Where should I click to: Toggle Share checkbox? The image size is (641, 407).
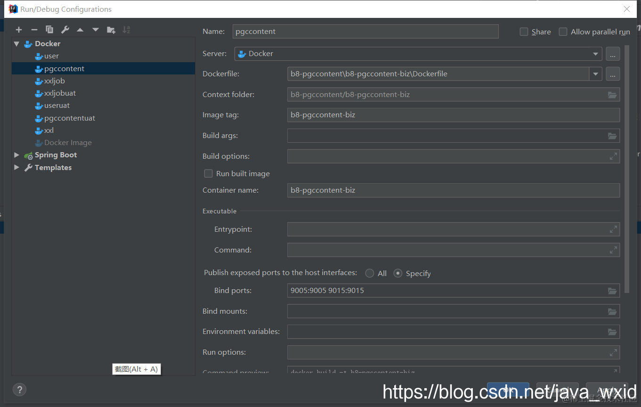click(x=524, y=32)
